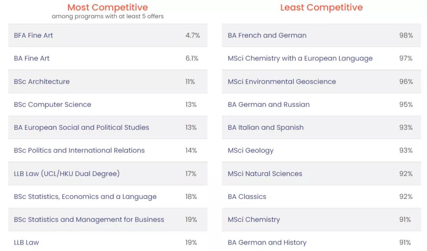
Task: Open BSc Statistics and Management for Business
Action: pos(89,219)
